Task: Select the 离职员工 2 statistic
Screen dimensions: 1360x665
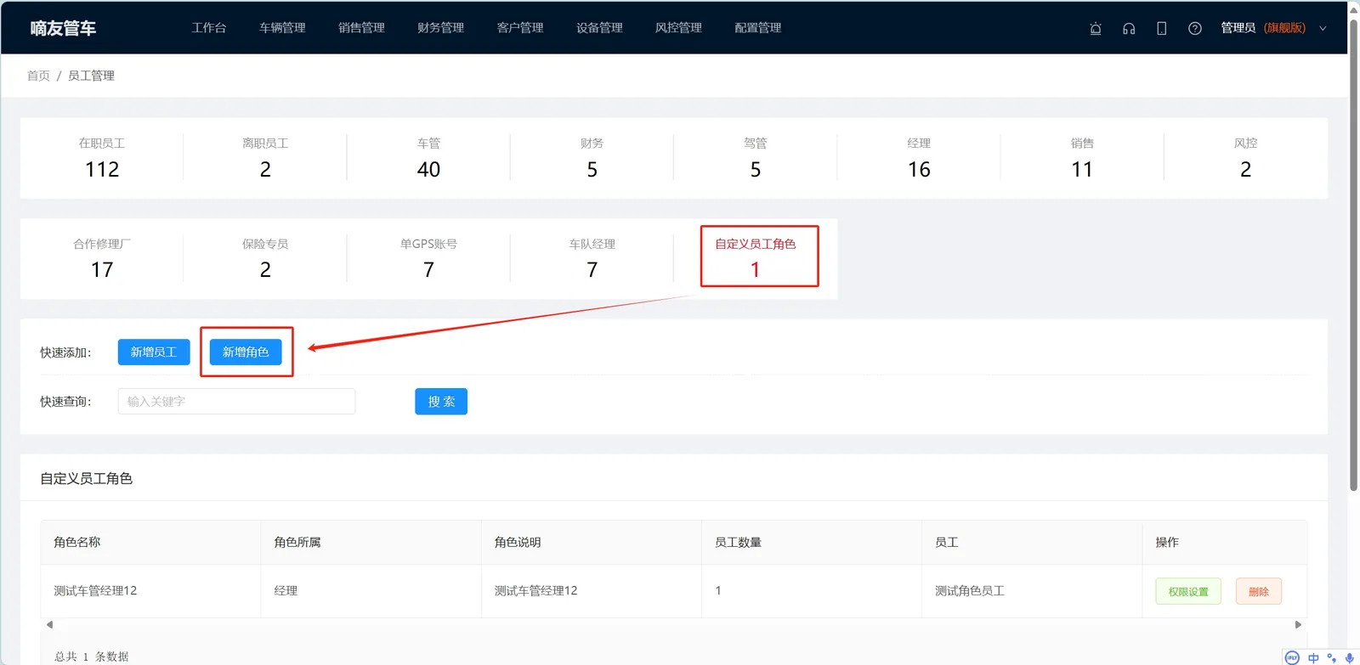Action: [x=265, y=158]
